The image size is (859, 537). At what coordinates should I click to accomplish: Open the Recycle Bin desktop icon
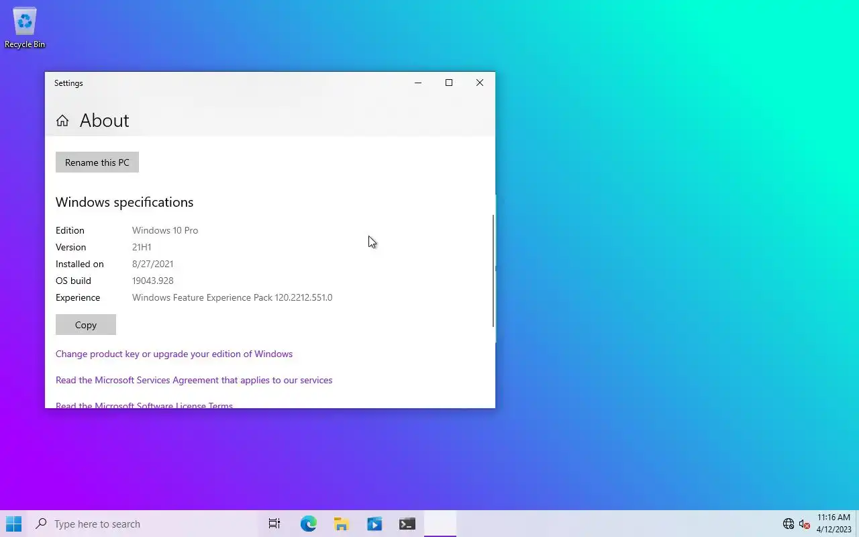point(25,28)
